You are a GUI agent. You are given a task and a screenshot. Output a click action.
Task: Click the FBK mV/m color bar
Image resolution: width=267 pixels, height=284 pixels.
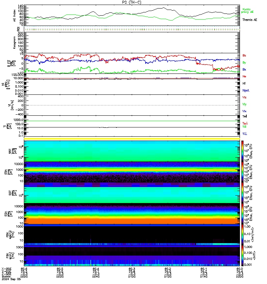pos(242,235)
